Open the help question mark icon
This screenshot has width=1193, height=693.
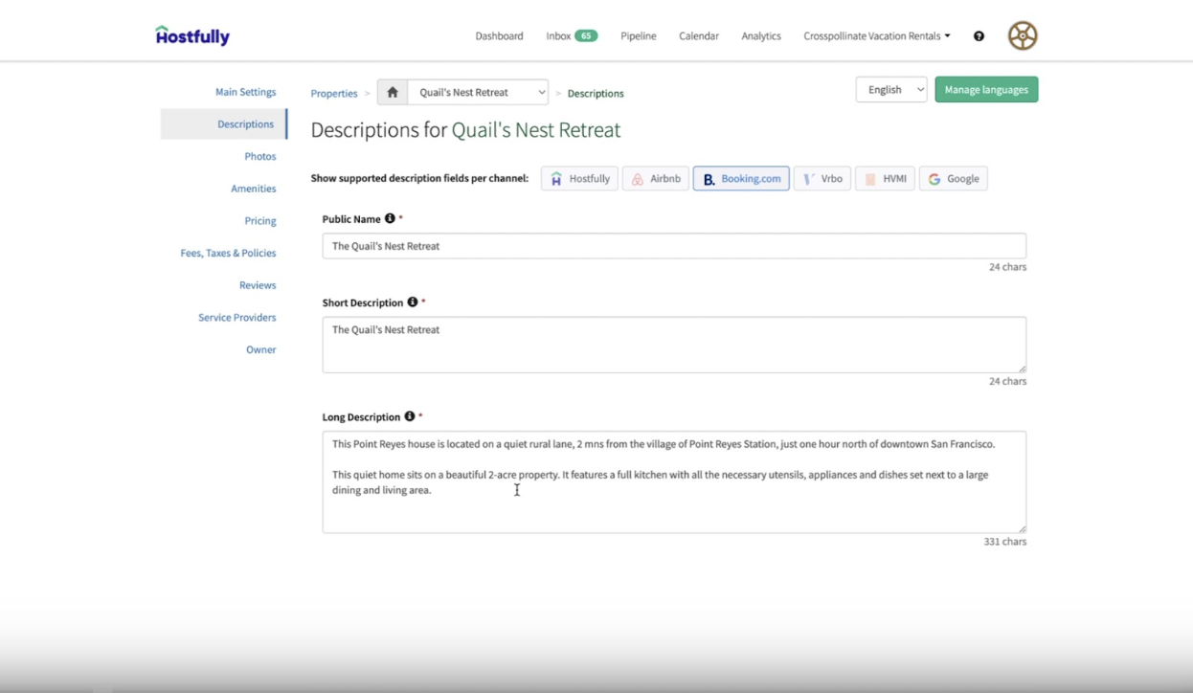point(979,36)
